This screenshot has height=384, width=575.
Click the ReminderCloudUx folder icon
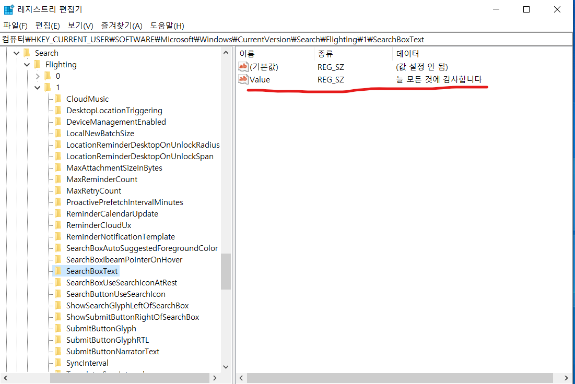[58, 225]
